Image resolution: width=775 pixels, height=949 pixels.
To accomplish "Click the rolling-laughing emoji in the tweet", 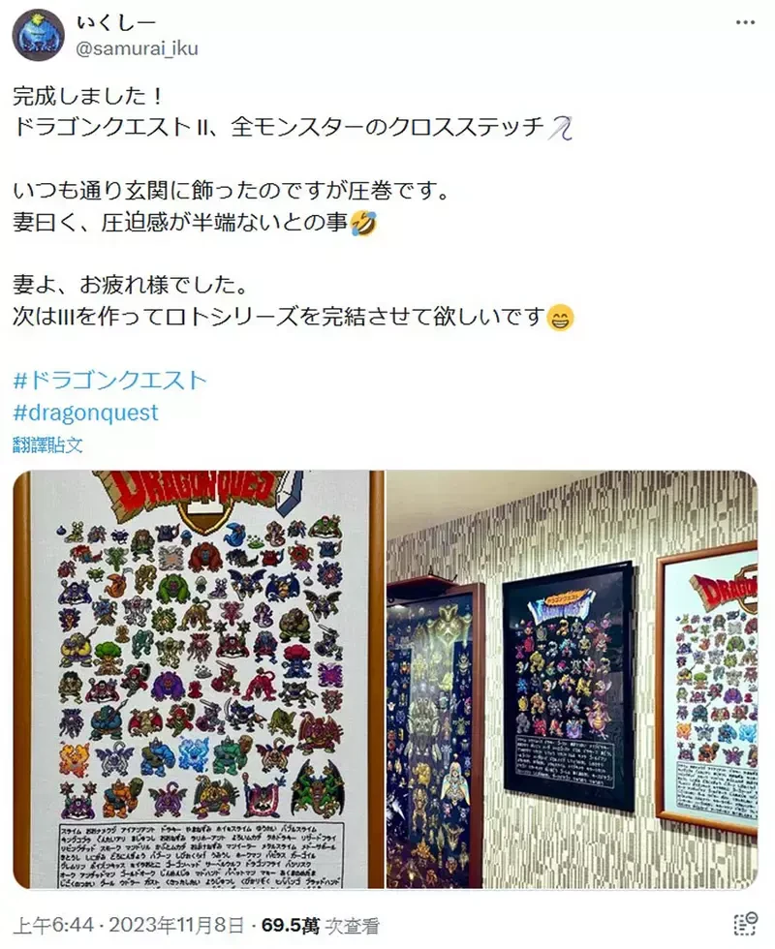I will (x=364, y=223).
